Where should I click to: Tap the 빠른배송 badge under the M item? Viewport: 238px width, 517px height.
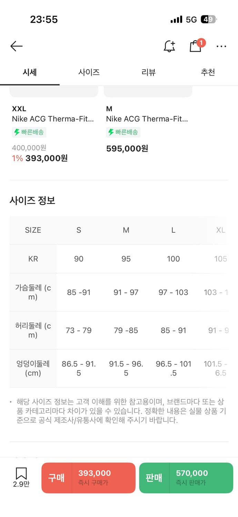123,132
